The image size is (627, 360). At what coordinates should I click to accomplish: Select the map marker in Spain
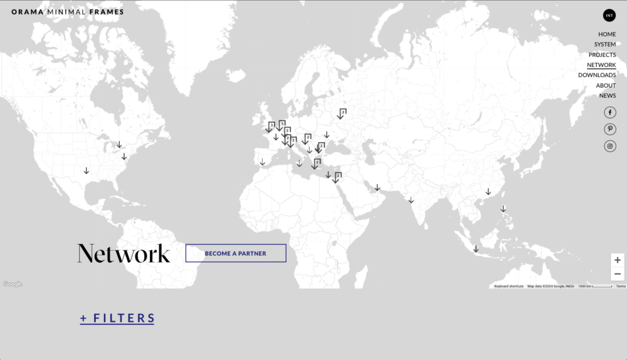click(x=263, y=162)
